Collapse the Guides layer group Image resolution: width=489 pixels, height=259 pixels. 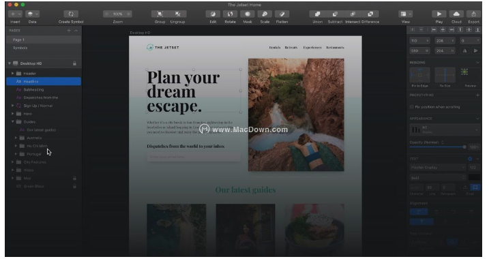point(13,121)
